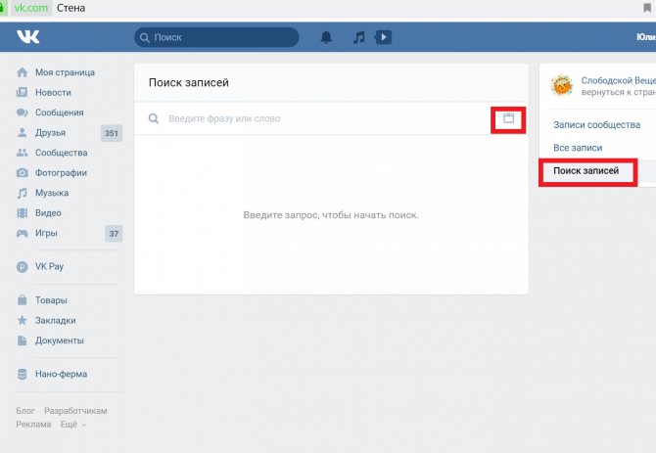Open Новости feed

pyautogui.click(x=53, y=92)
